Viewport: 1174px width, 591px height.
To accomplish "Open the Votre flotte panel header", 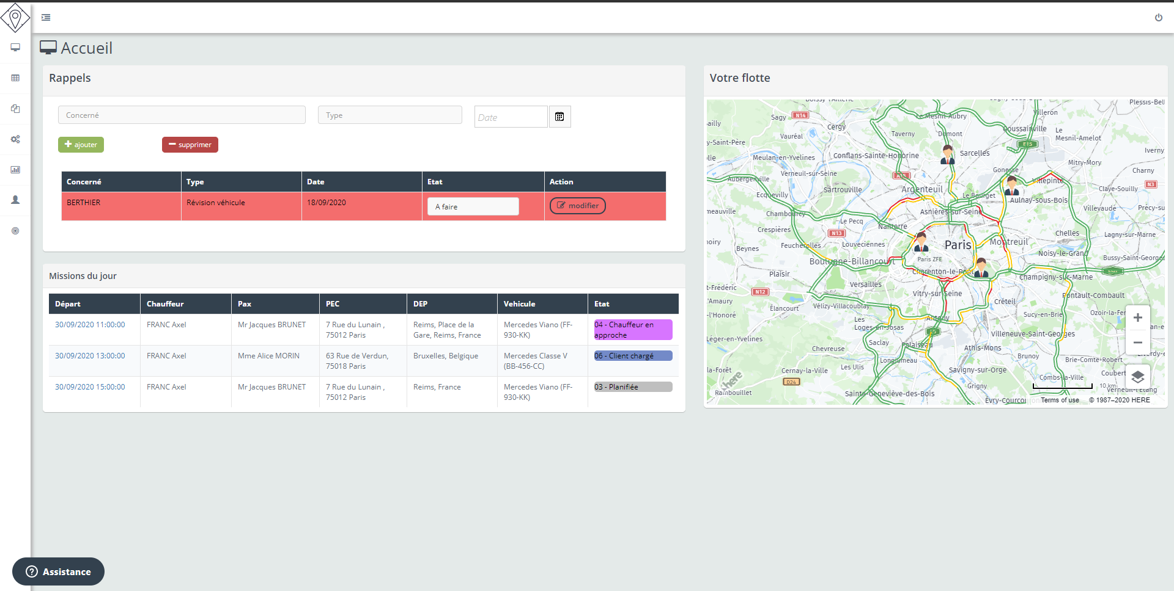I will 740,78.
